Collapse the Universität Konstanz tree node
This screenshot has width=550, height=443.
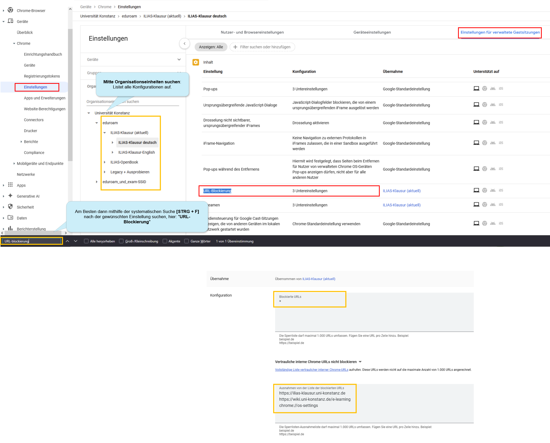89,113
